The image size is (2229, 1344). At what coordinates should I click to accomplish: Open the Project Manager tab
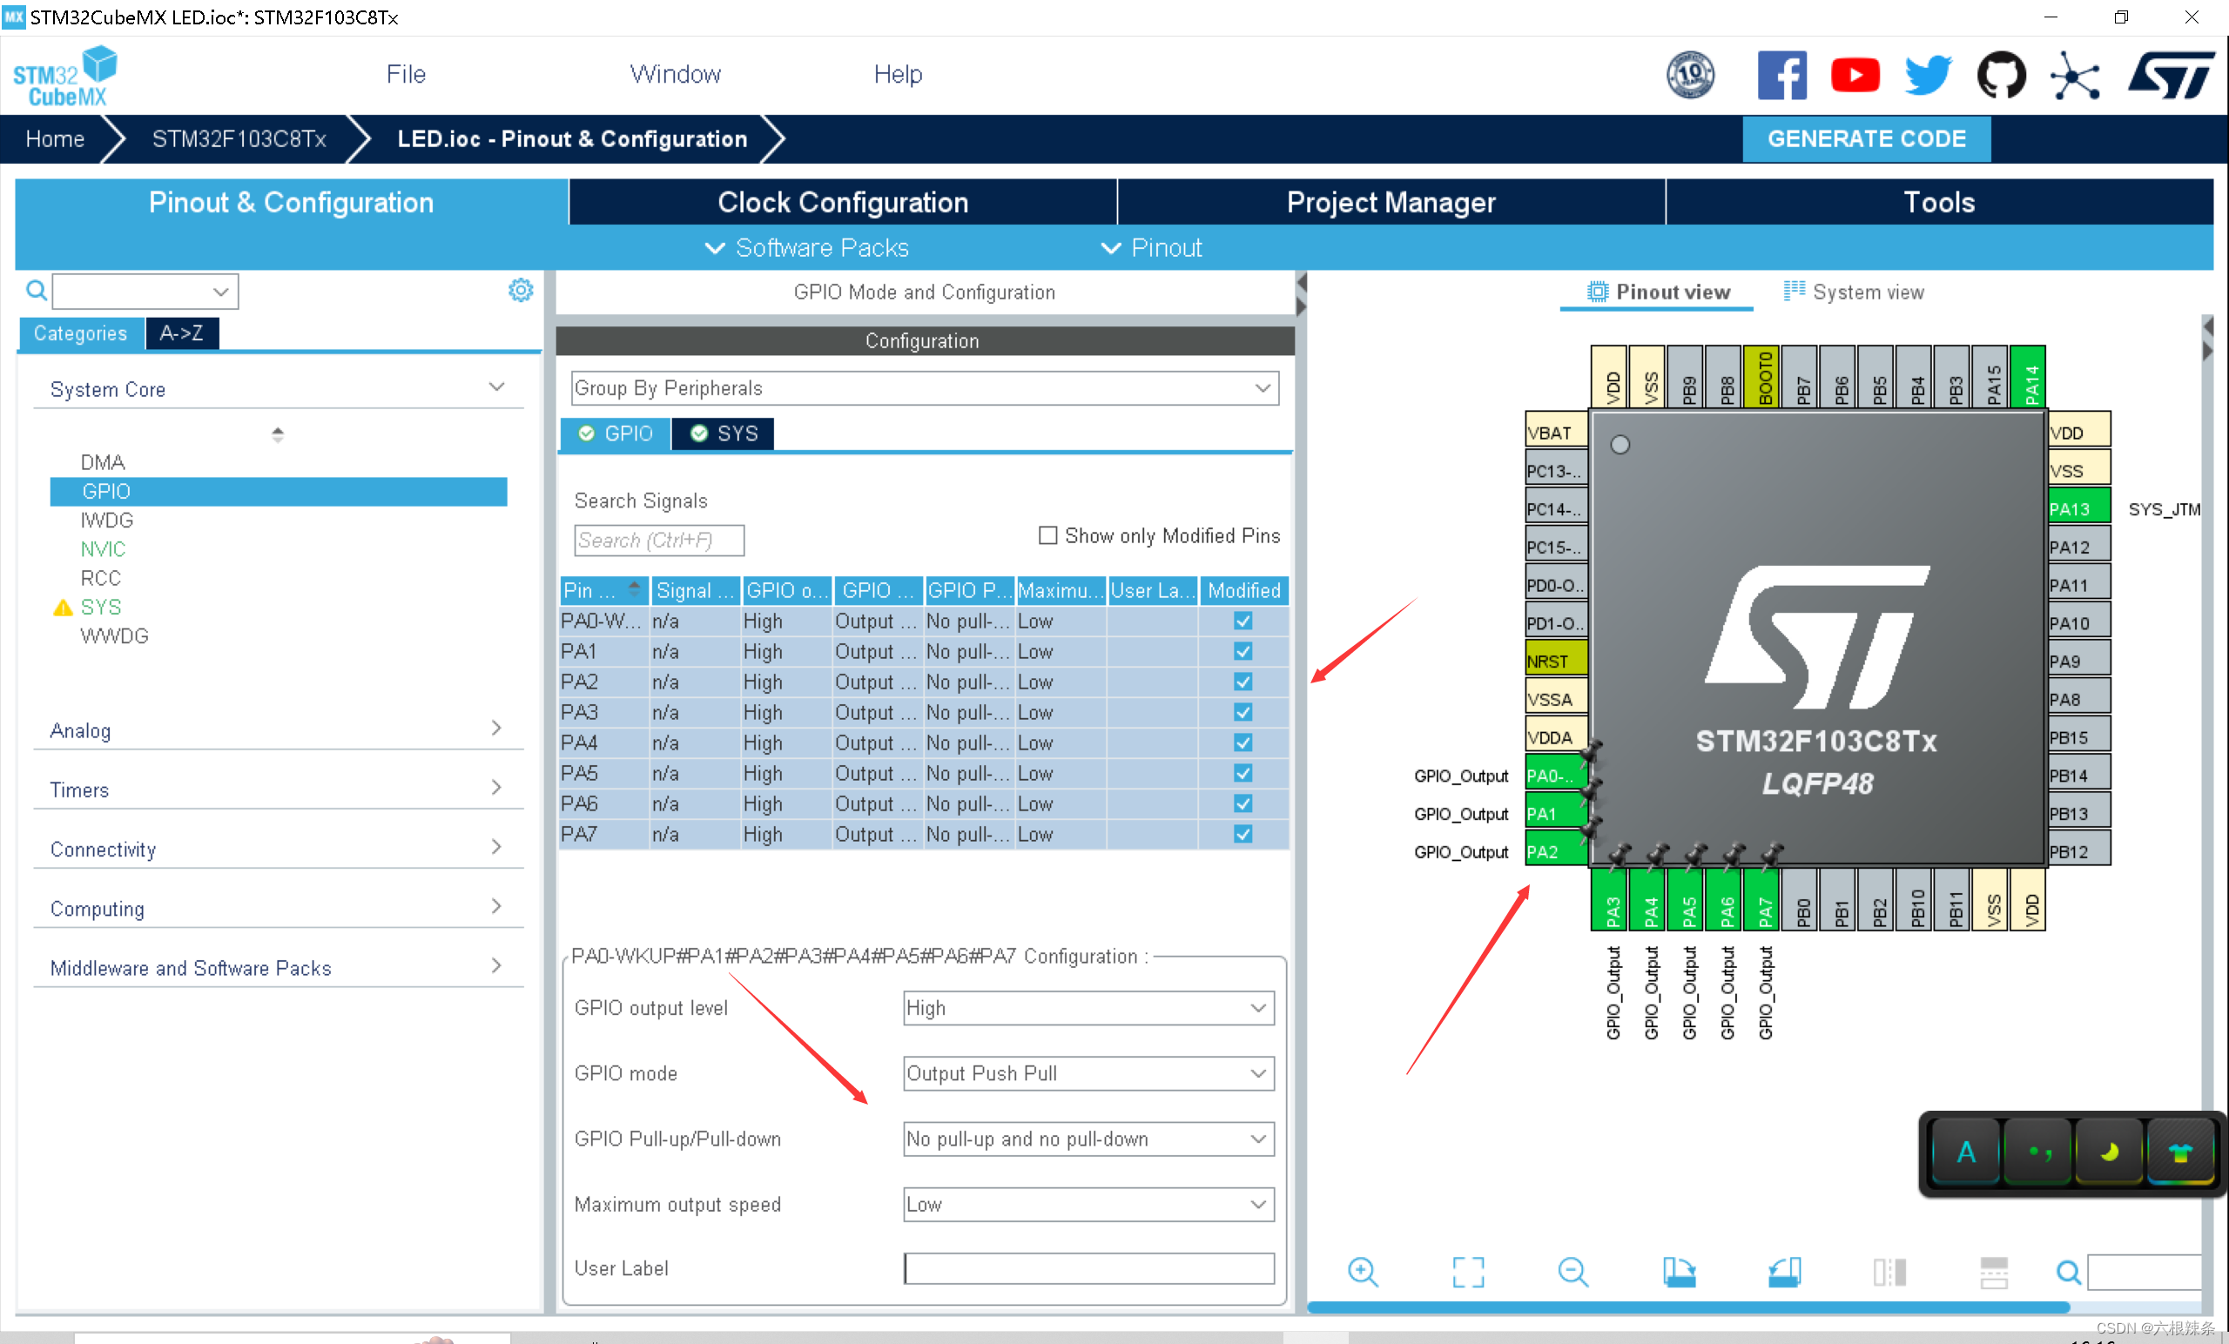[1391, 203]
